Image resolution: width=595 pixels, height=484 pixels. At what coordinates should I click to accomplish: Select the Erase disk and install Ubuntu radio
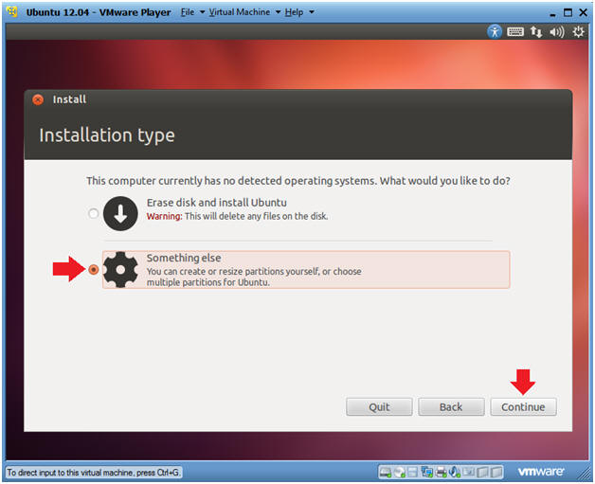(x=94, y=213)
